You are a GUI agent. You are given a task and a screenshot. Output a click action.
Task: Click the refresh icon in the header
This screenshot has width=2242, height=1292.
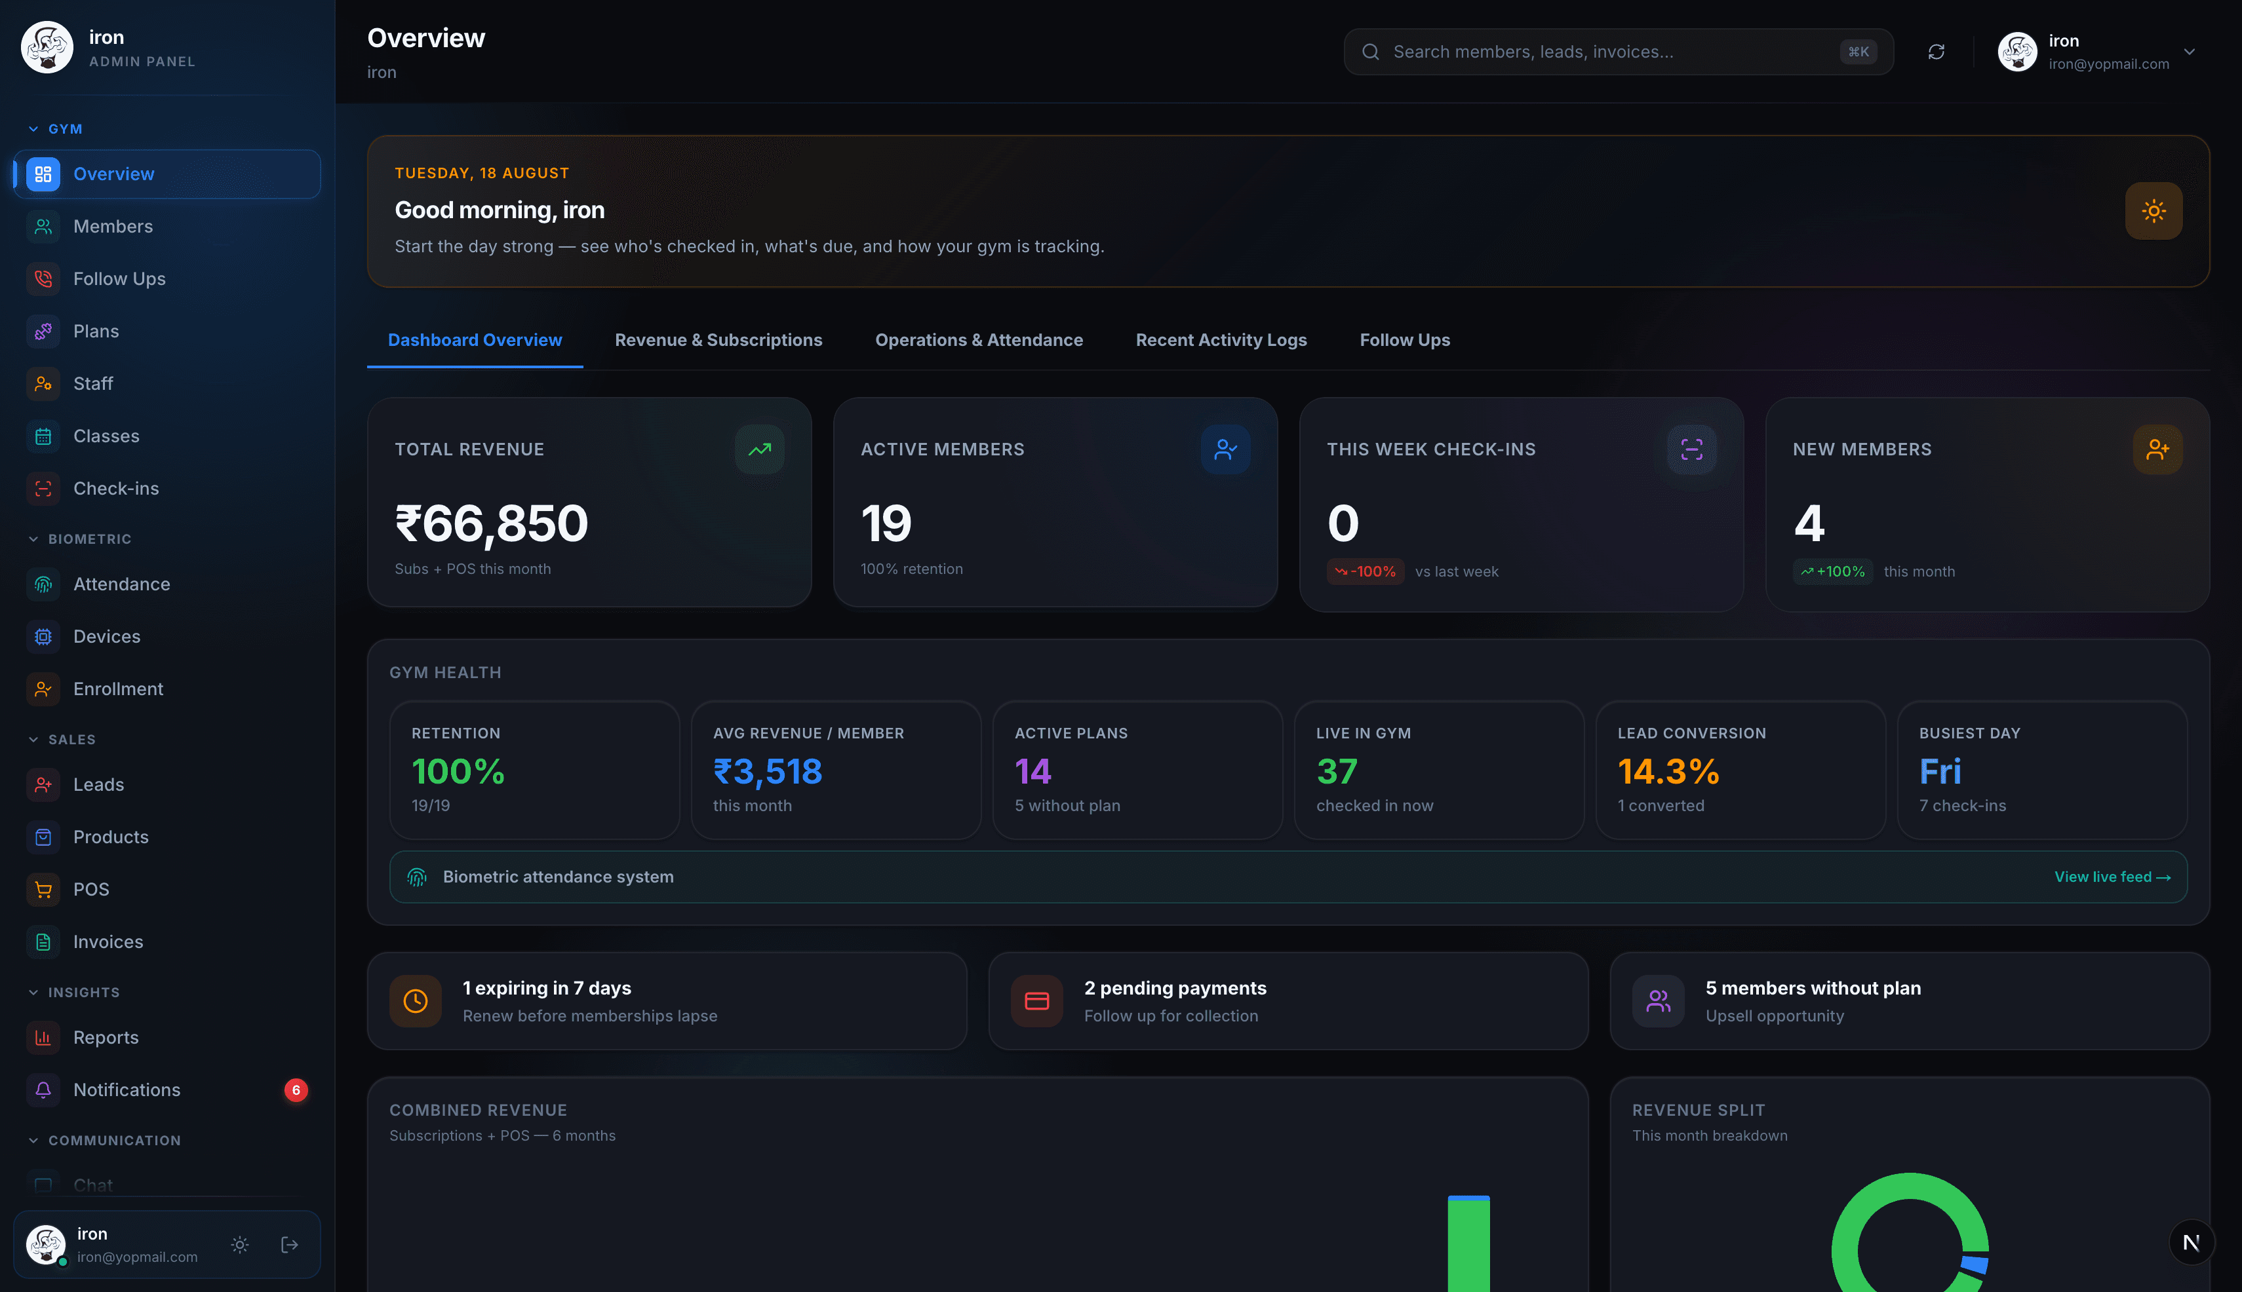coord(1937,52)
